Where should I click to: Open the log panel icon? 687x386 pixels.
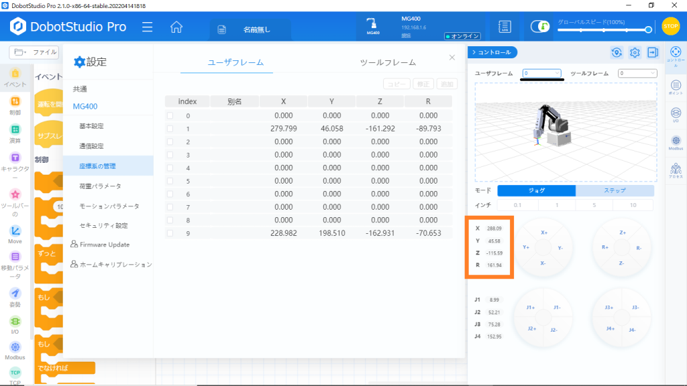point(505,27)
